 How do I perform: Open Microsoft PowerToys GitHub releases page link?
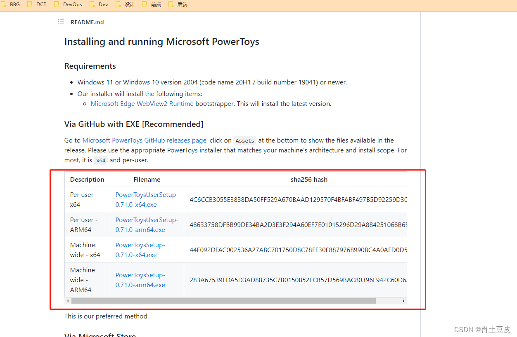145,140
